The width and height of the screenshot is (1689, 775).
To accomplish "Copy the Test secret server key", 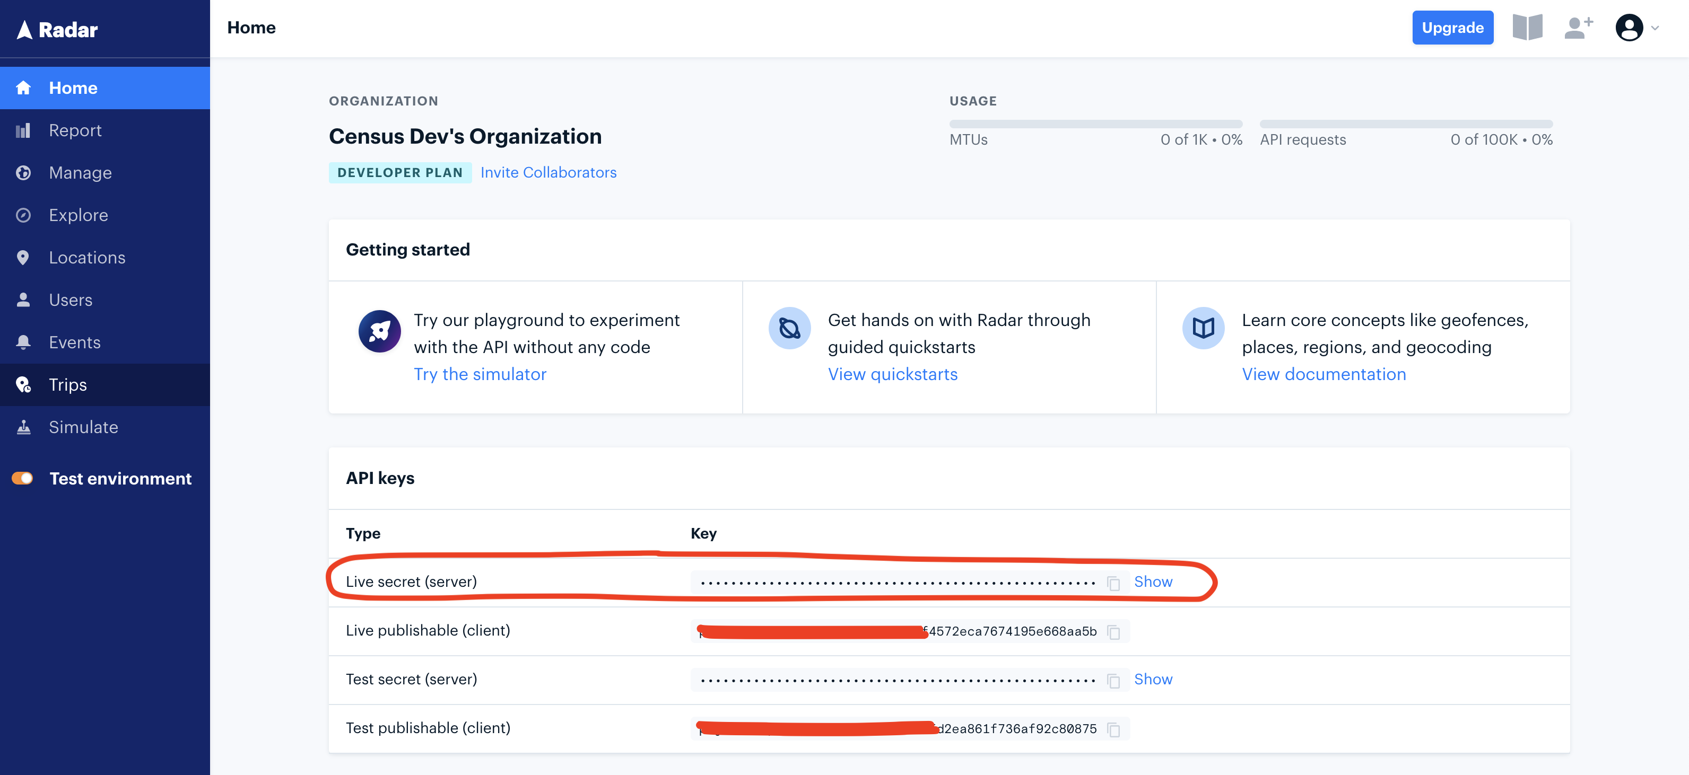I will [x=1113, y=681].
